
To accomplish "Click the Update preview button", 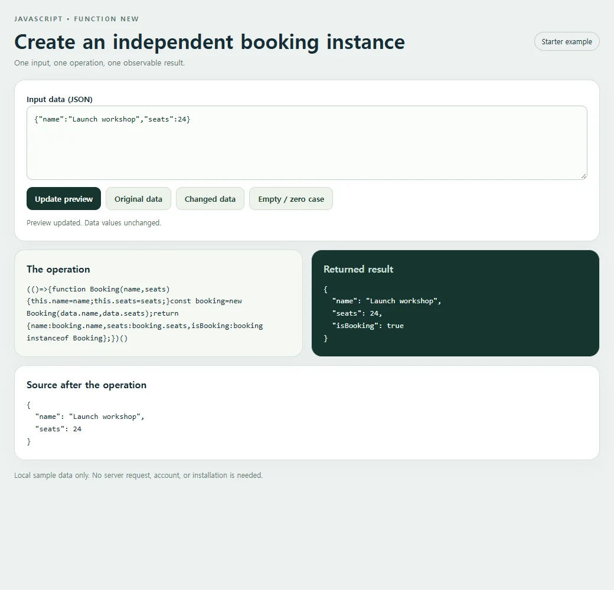I will [x=64, y=199].
